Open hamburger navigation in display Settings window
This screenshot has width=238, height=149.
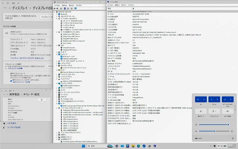click(x=8, y=3)
